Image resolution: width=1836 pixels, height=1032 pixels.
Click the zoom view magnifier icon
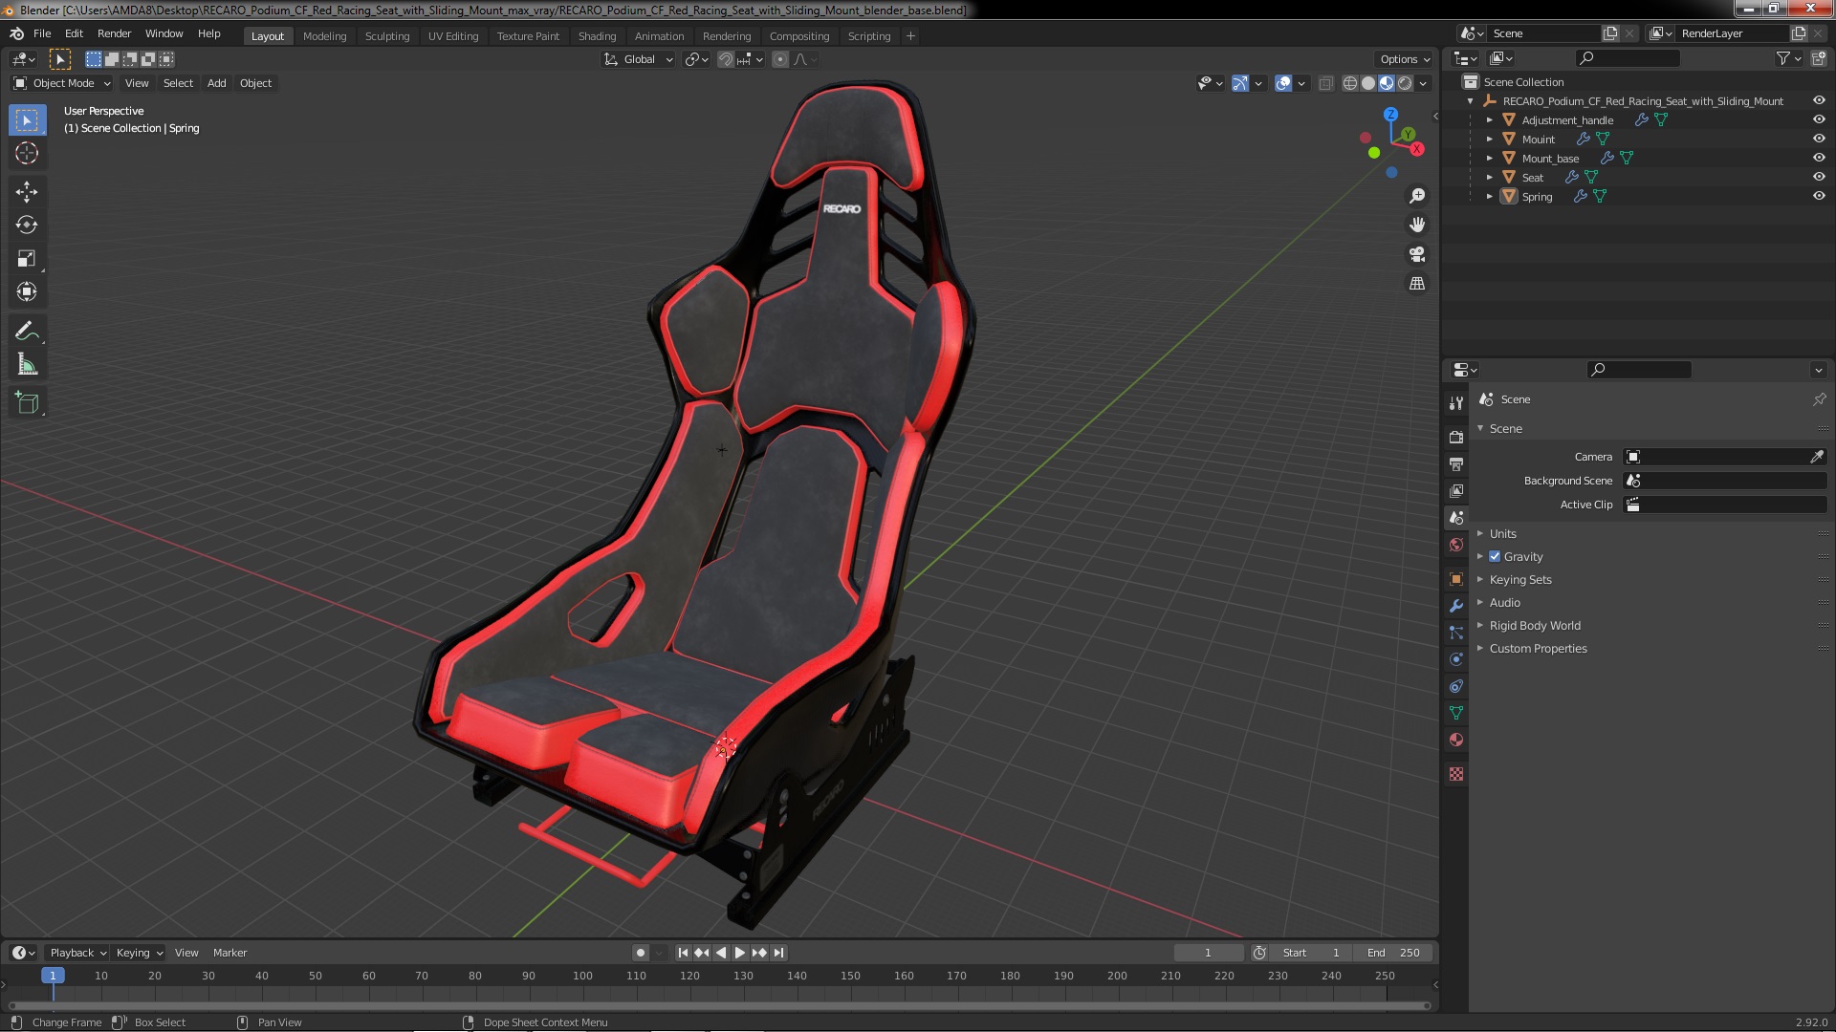[1417, 196]
